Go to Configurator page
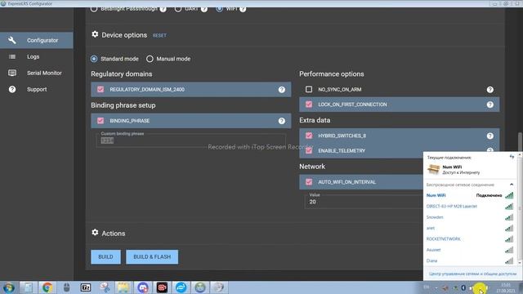 [x=37, y=40]
